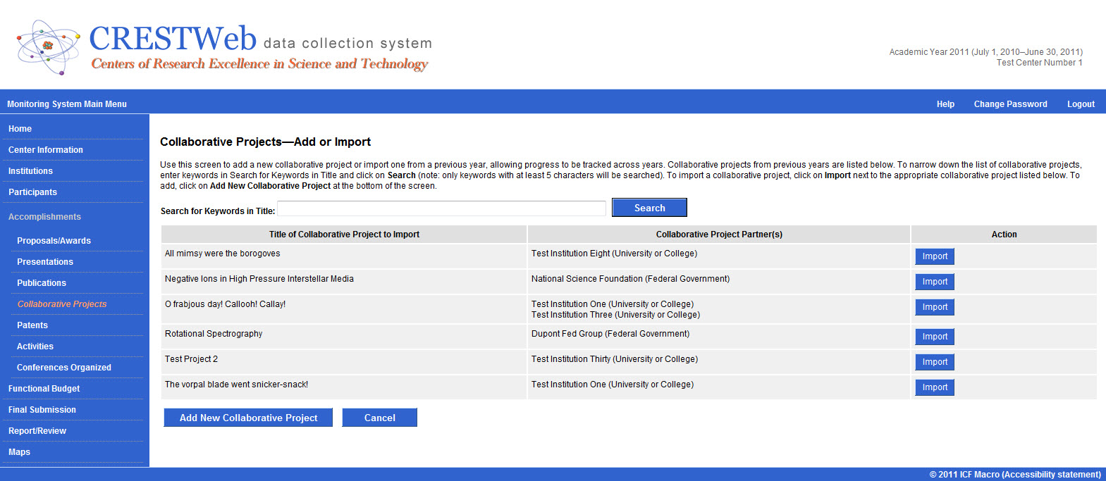
Task: Select Participants in the sidebar
Action: pyautogui.click(x=32, y=192)
